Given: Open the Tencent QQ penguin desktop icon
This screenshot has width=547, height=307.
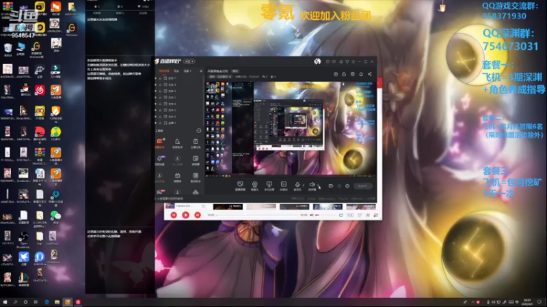Looking at the screenshot, I should [25, 89].
